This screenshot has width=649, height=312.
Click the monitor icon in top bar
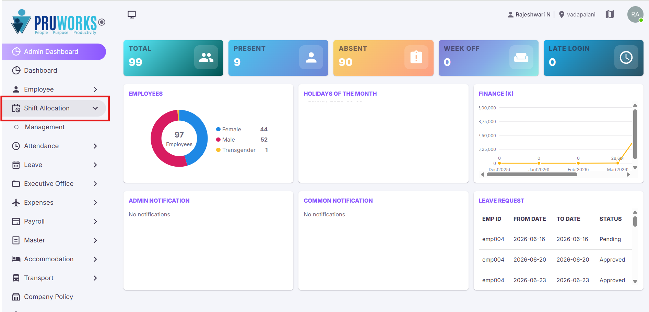[132, 14]
